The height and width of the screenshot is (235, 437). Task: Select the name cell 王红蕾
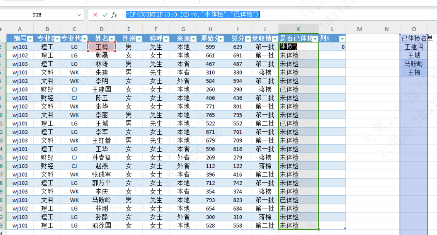(101, 140)
